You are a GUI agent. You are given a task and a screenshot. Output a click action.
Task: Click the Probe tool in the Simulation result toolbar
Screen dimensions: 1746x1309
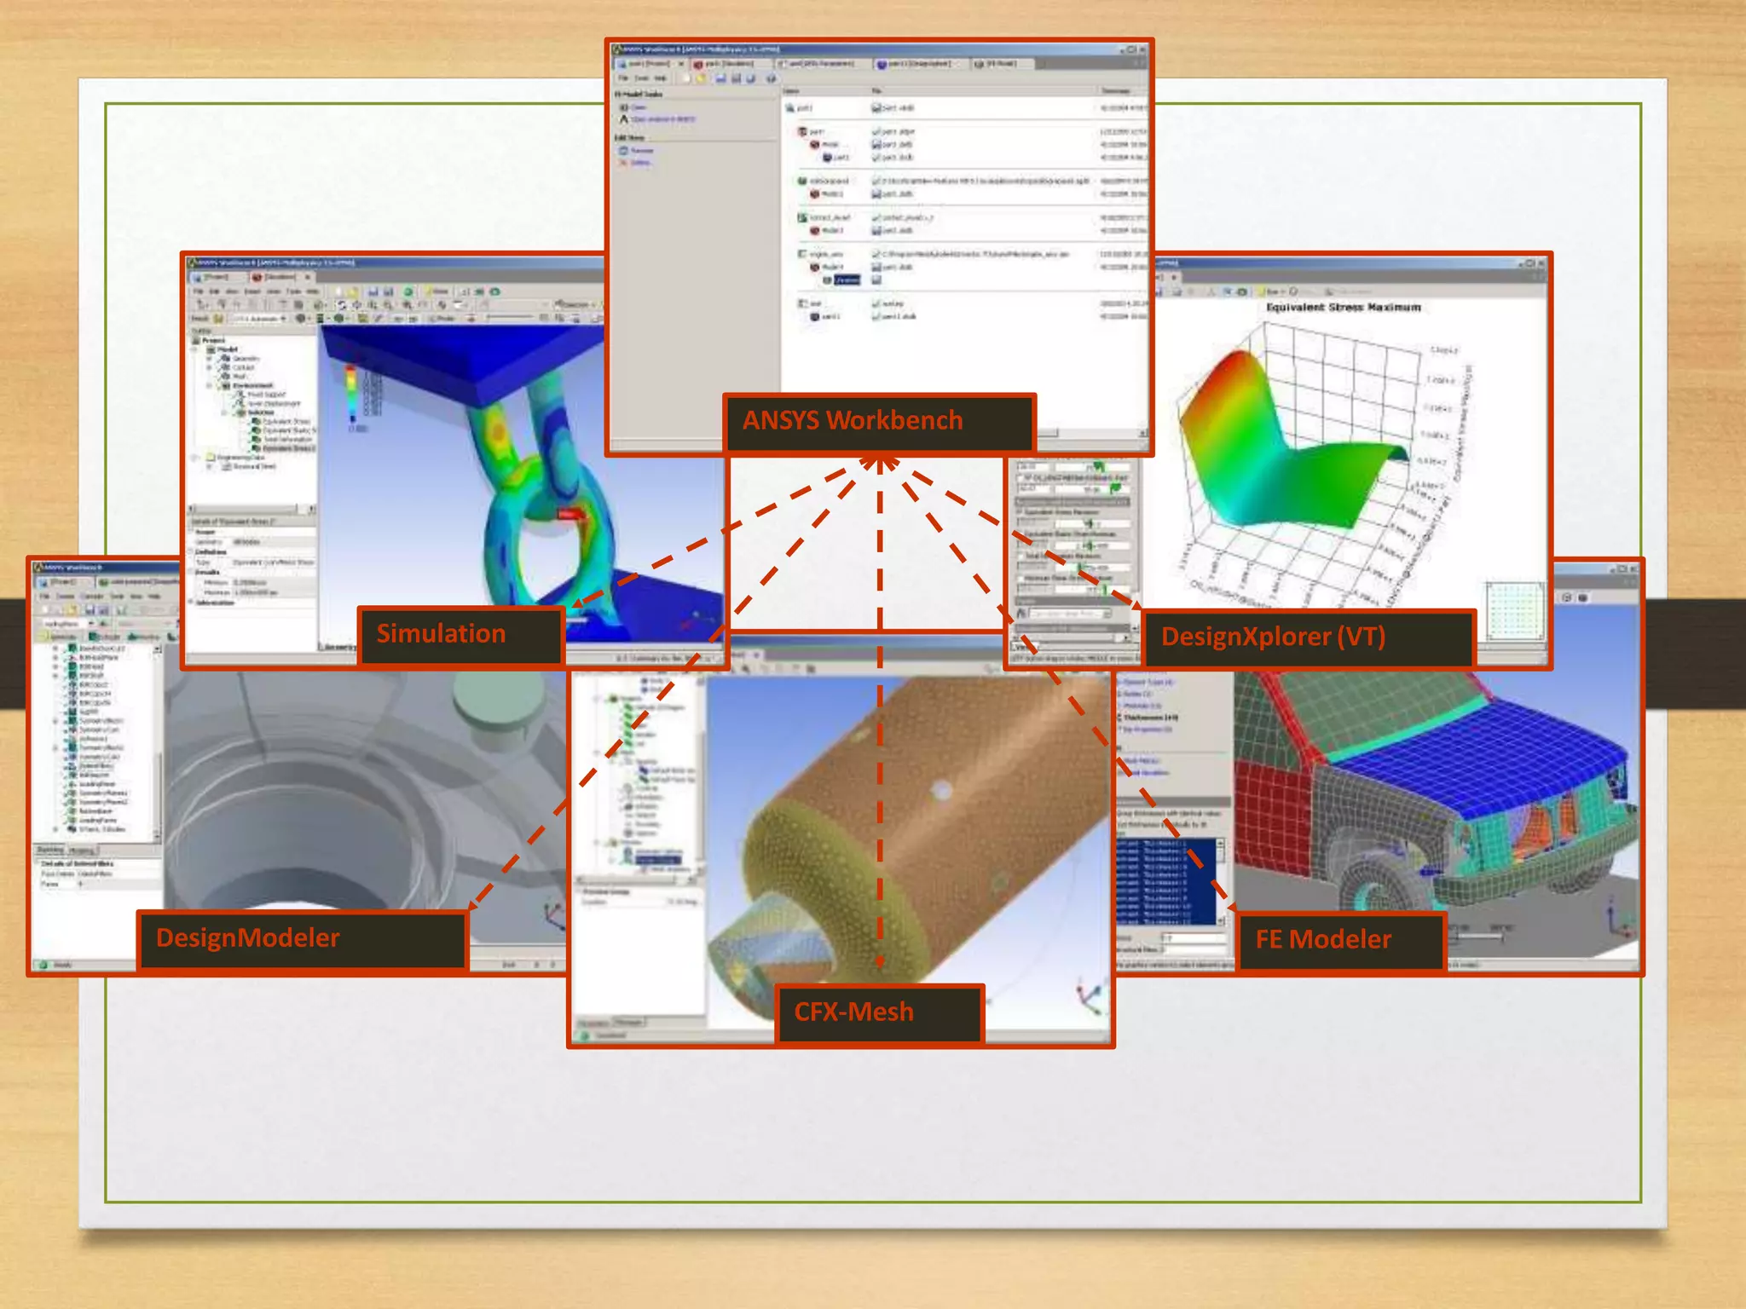(443, 318)
